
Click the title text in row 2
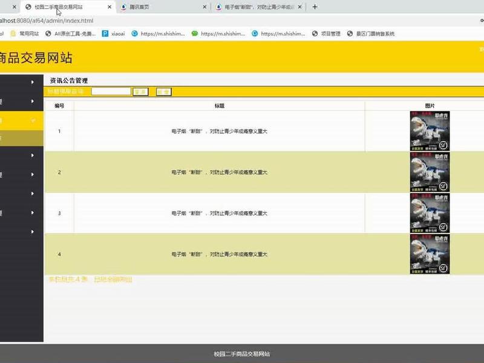(219, 172)
